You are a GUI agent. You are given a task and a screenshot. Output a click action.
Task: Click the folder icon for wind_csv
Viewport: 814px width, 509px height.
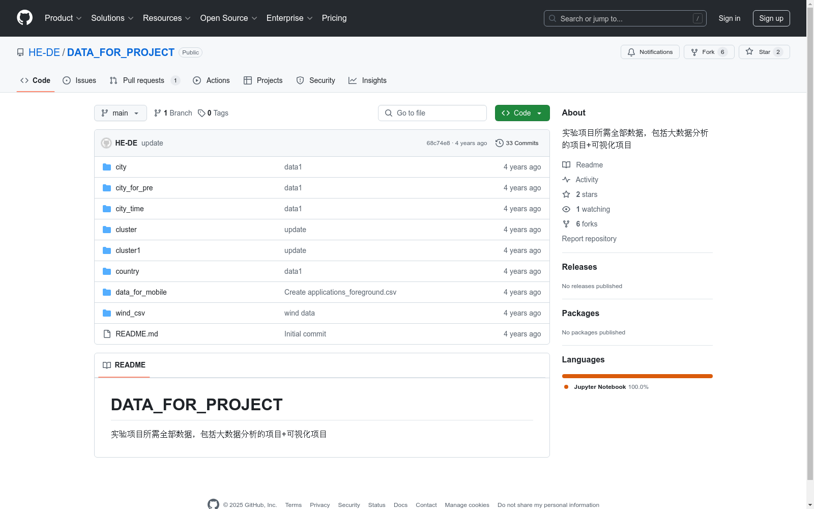pos(107,313)
